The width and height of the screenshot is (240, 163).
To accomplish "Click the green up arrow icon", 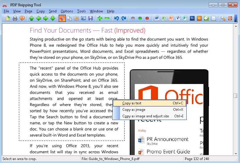I will (32, 18).
